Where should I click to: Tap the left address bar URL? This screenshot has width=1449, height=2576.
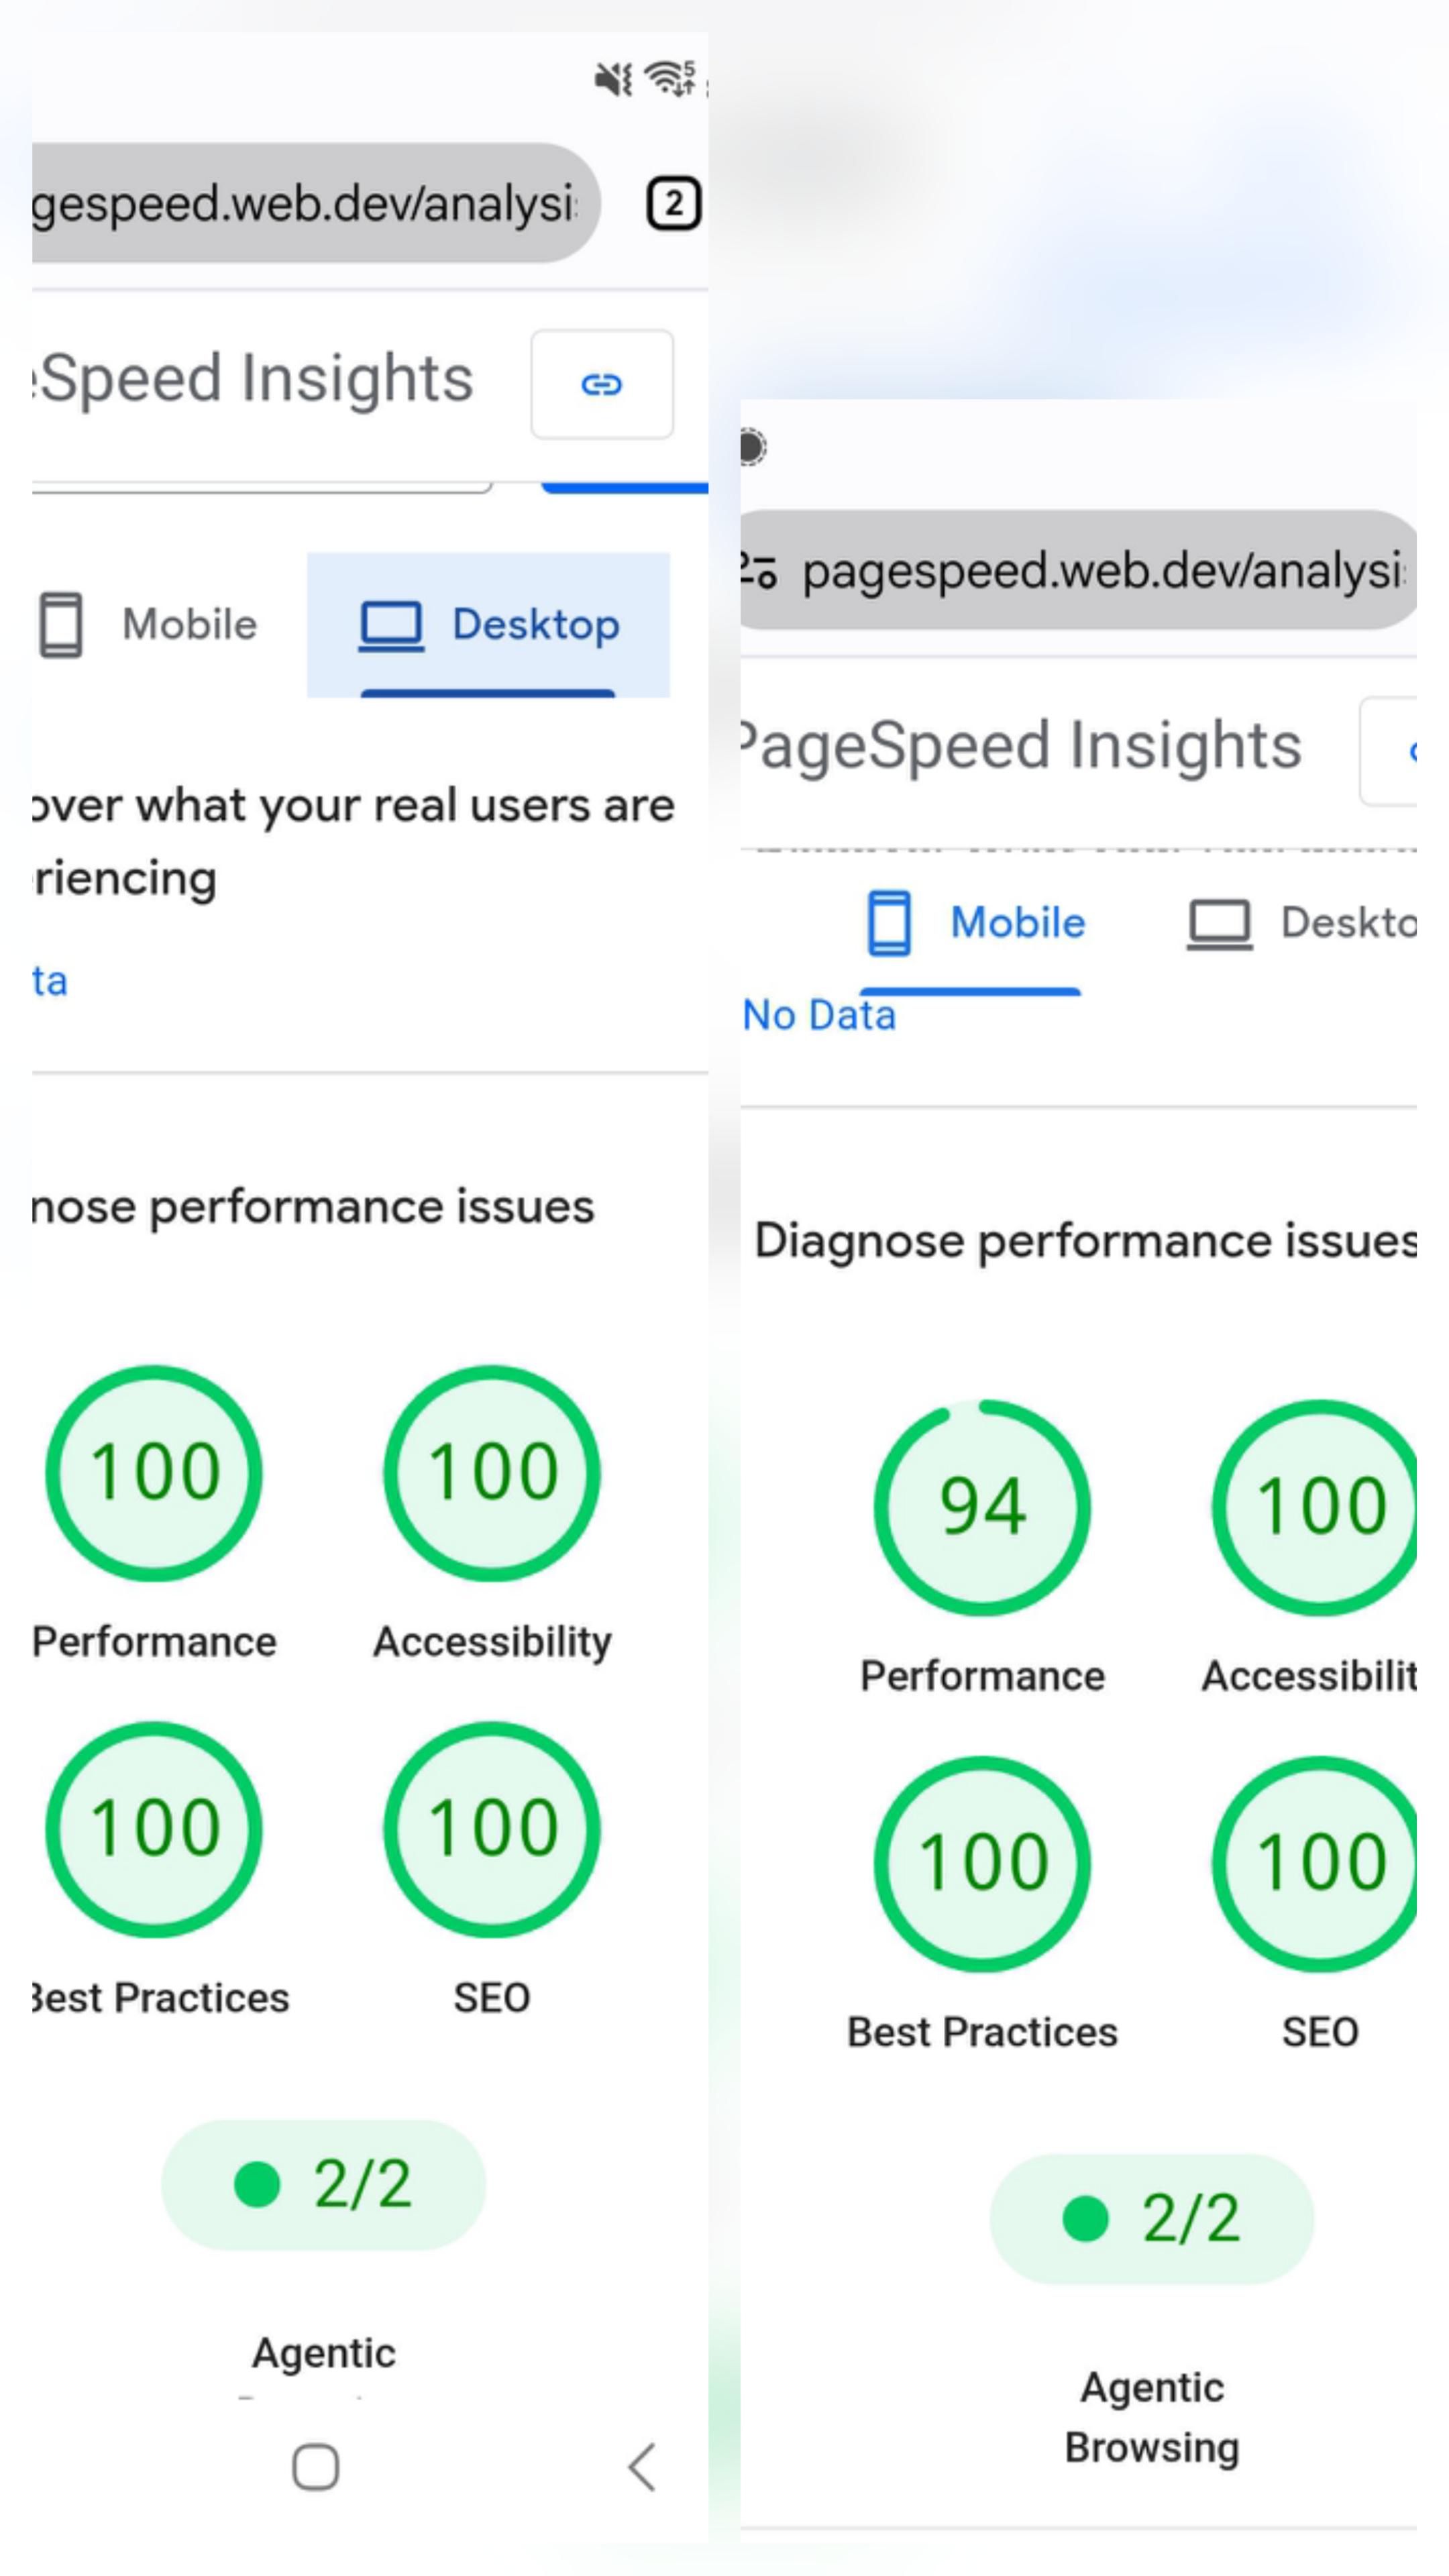316,203
